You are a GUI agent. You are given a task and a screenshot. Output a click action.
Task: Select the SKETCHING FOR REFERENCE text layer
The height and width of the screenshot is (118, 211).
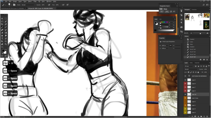pyautogui.click(x=198, y=76)
